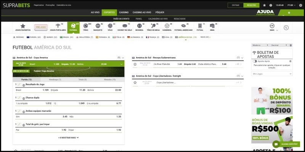Expand +8 Mostrar Mais markets
Image resolution: width=305 pixels, height=152 pixels.
(x=69, y=138)
